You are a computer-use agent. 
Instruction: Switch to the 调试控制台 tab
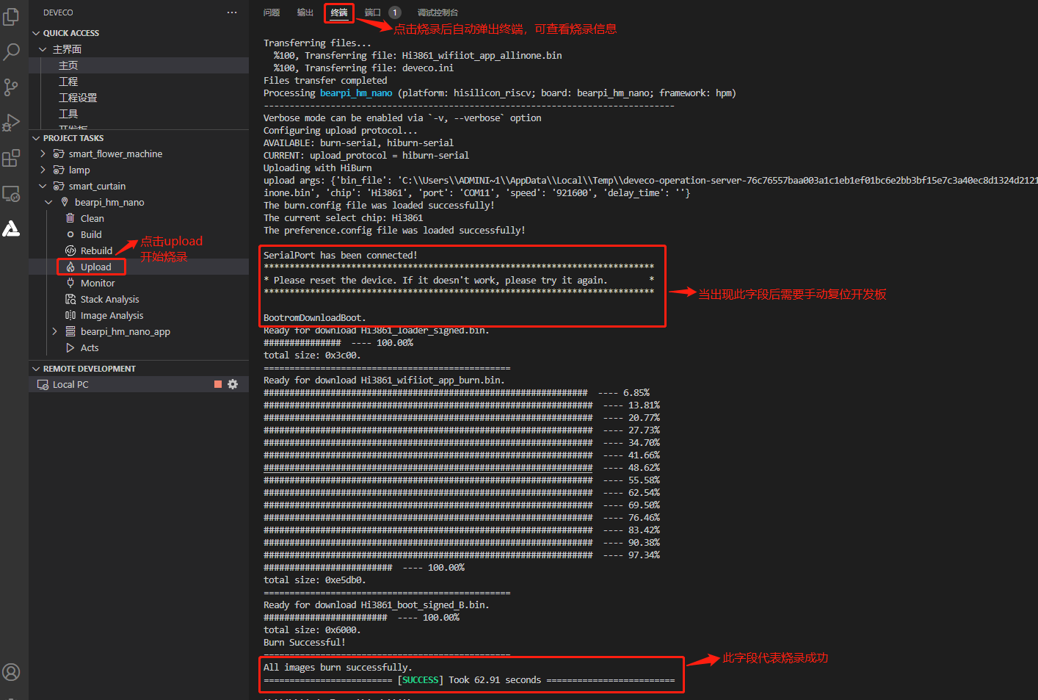click(x=438, y=12)
